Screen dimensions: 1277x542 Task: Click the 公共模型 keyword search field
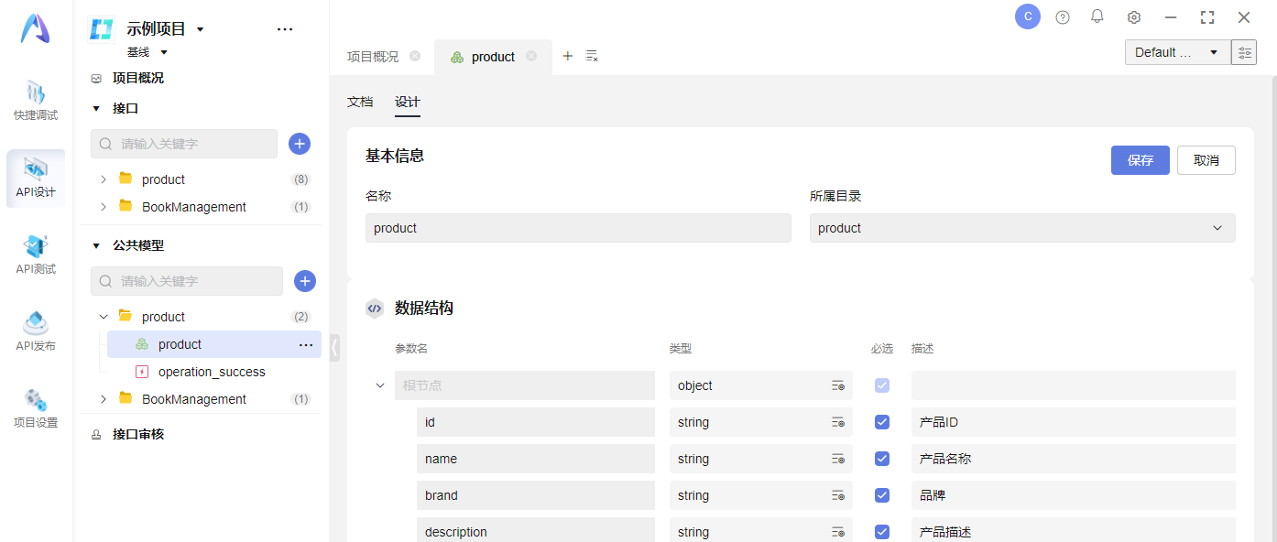[187, 281]
